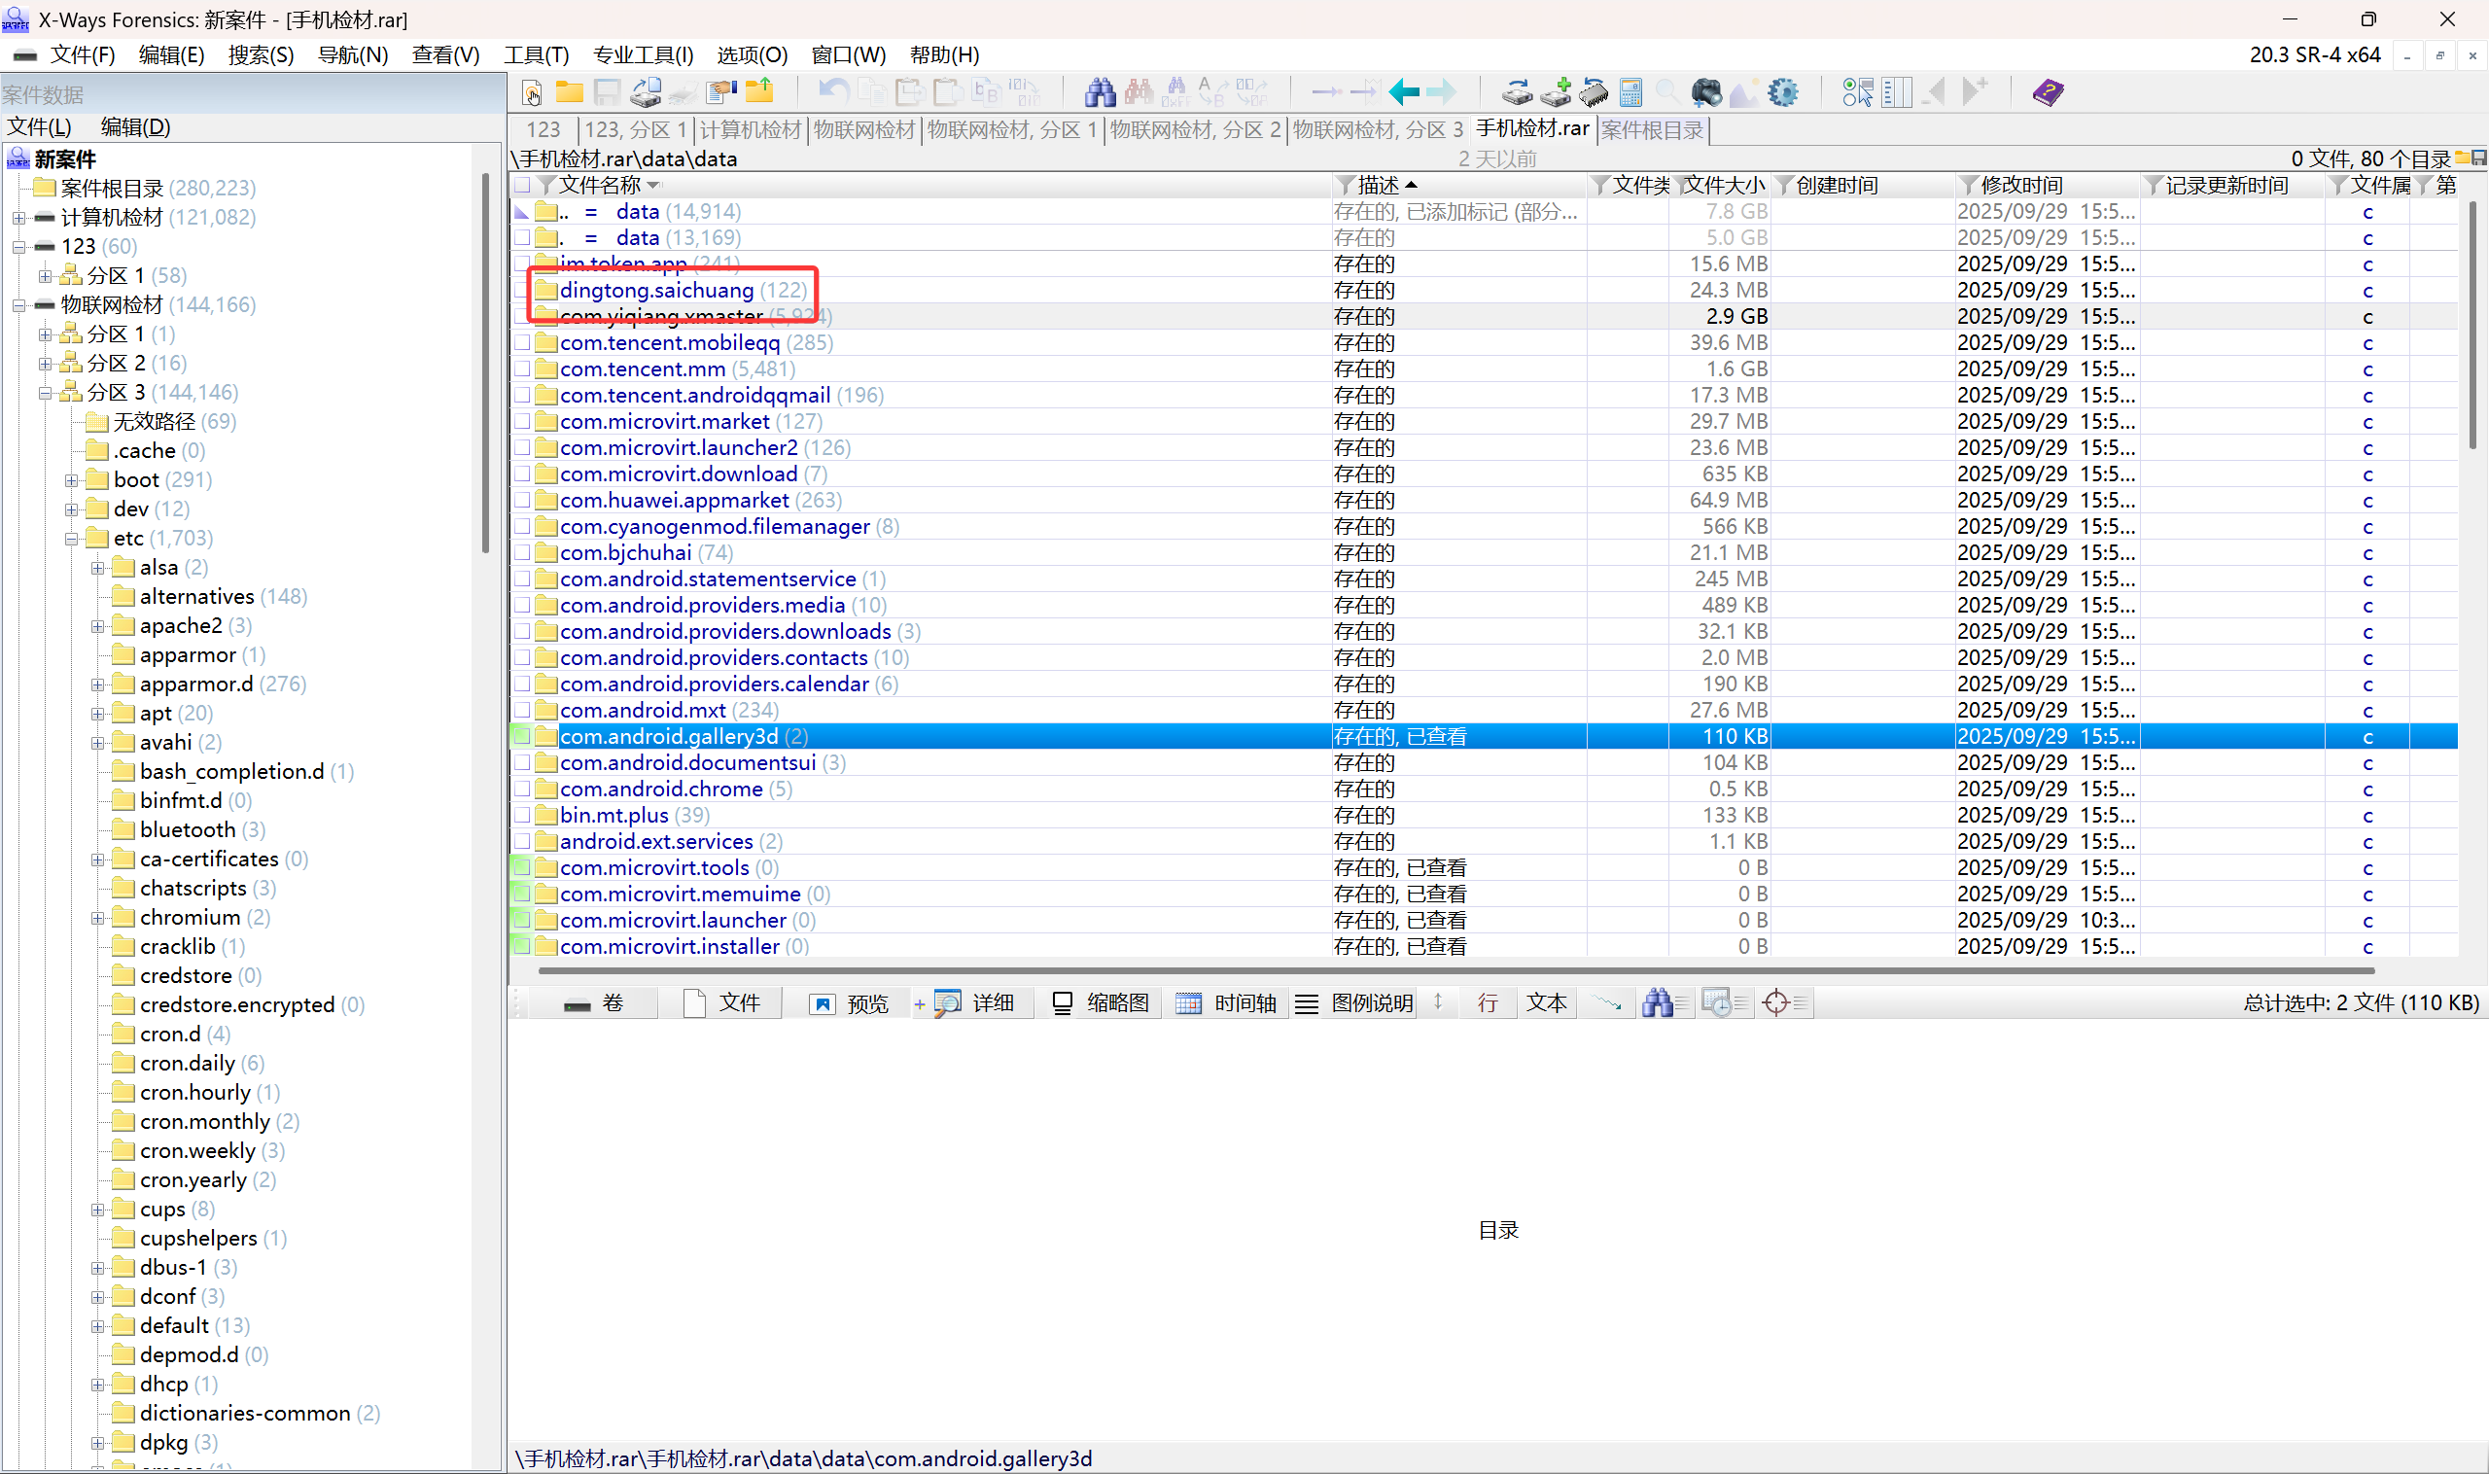Switch to the 物联网检材, 分区 3 tab
This screenshot has width=2489, height=1474.
coord(1377,130)
